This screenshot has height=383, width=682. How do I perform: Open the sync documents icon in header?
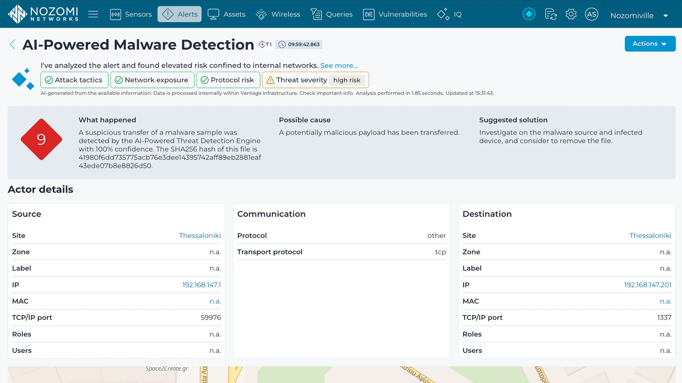(551, 14)
